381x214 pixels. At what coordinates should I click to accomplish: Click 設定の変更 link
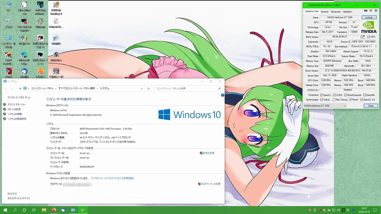tap(209, 153)
